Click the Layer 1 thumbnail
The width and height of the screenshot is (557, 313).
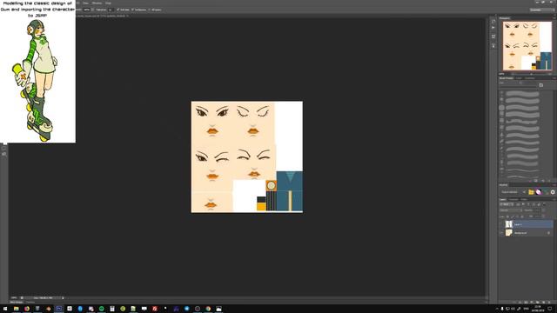tap(509, 224)
